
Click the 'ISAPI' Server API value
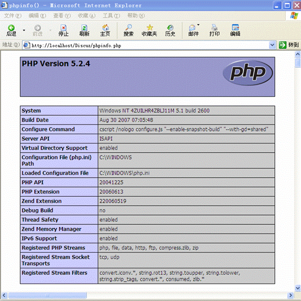point(106,139)
